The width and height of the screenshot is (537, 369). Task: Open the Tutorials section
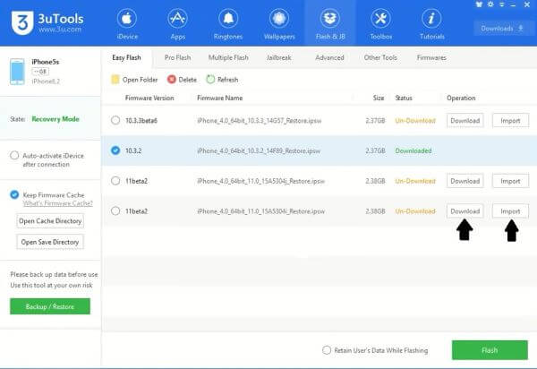431,24
